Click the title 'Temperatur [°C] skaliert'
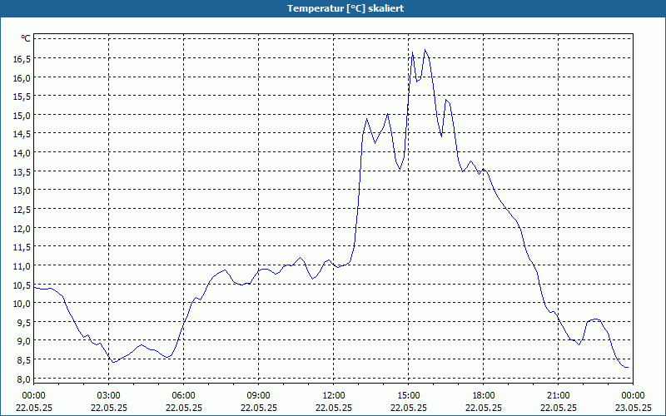 345,8
